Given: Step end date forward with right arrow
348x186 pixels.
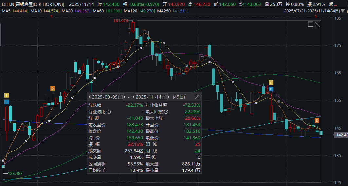Looking at the screenshot, I should tap(169, 97).
